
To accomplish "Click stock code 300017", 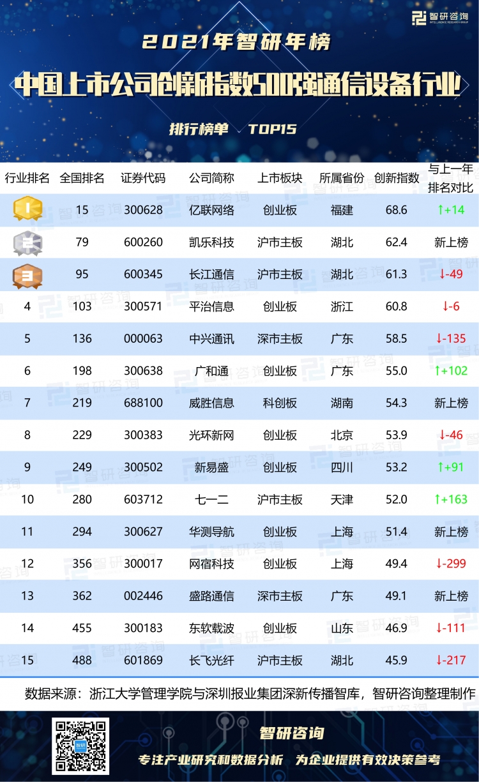I will pyautogui.click(x=143, y=564).
